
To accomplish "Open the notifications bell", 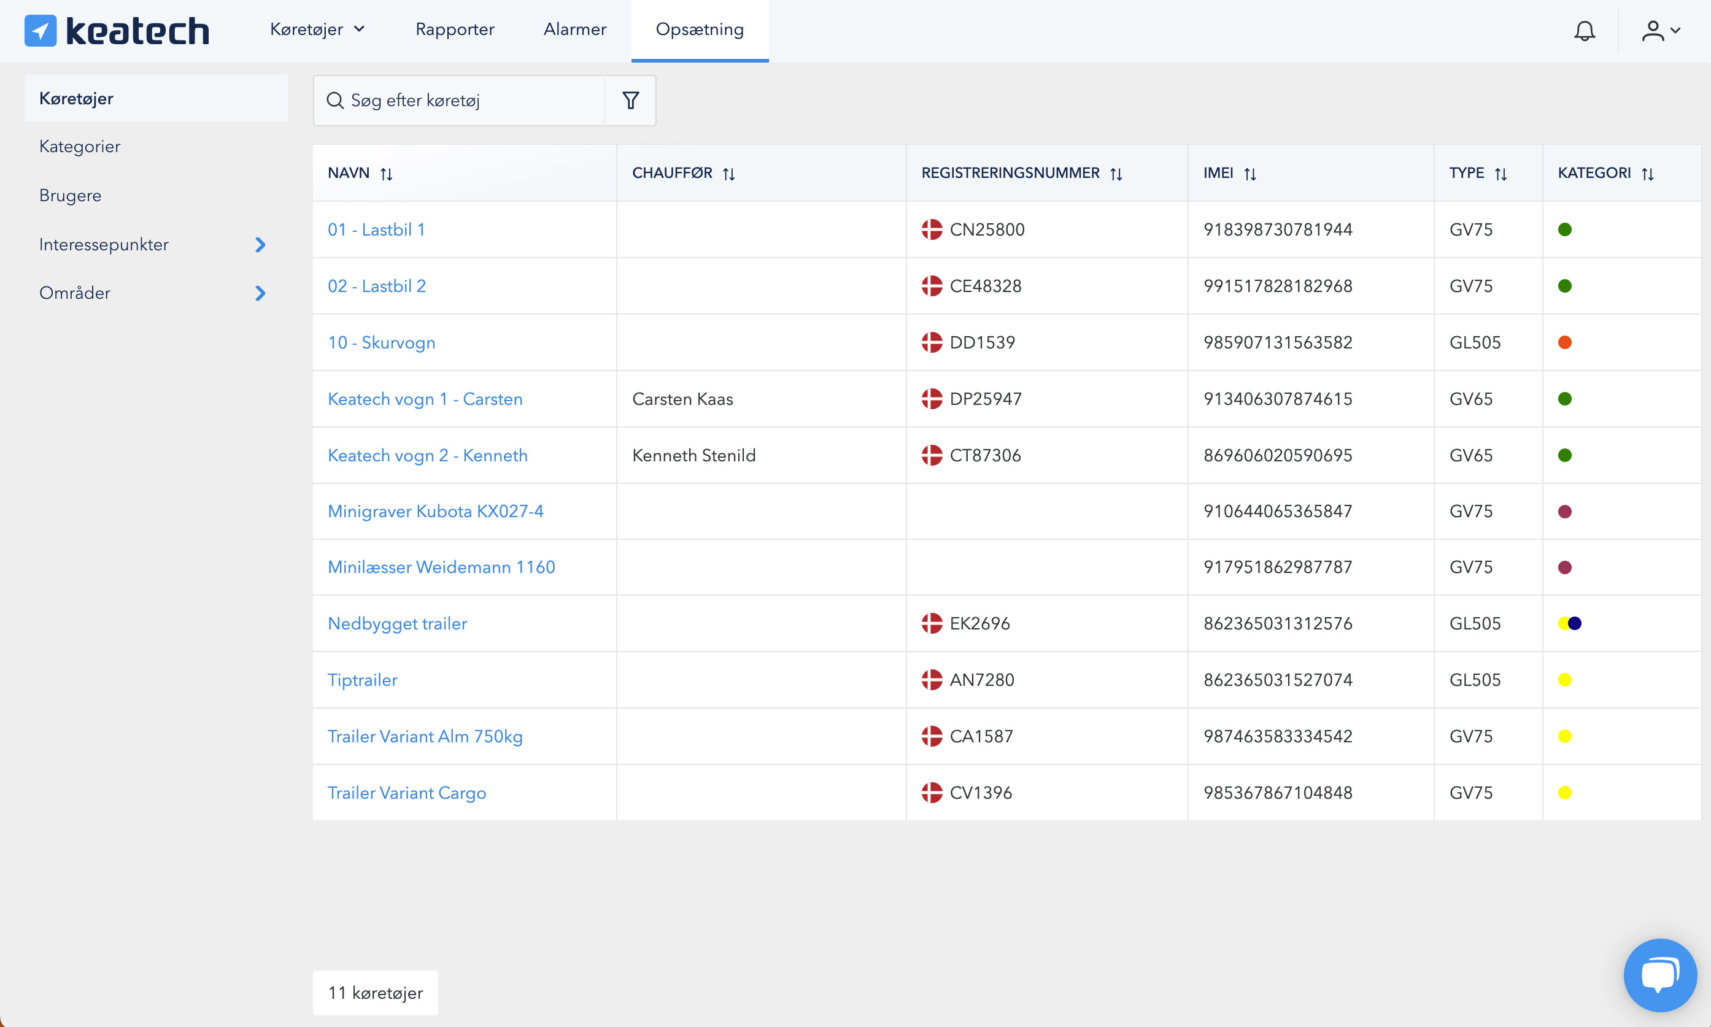I will [x=1585, y=31].
